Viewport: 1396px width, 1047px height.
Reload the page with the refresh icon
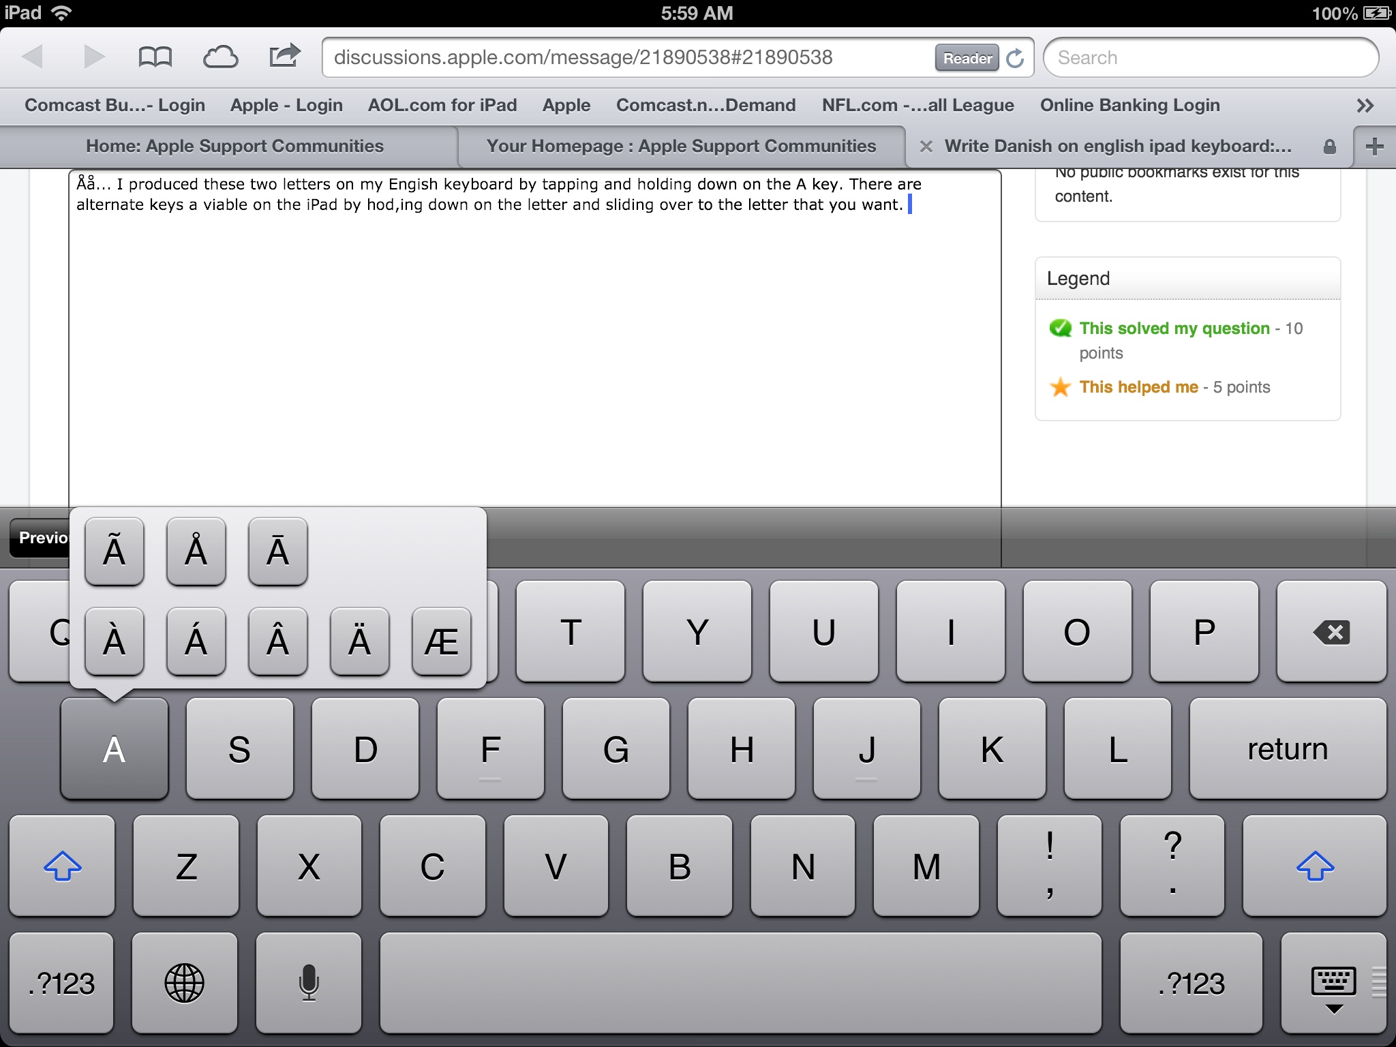click(x=1015, y=57)
